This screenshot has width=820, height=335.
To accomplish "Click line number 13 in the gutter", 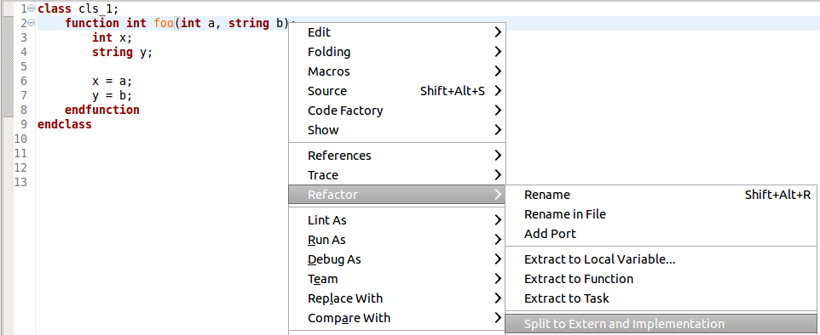I will (21, 182).
